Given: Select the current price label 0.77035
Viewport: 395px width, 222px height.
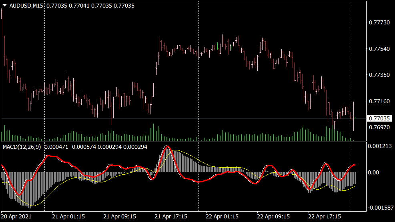Looking at the screenshot, I should 379,118.
